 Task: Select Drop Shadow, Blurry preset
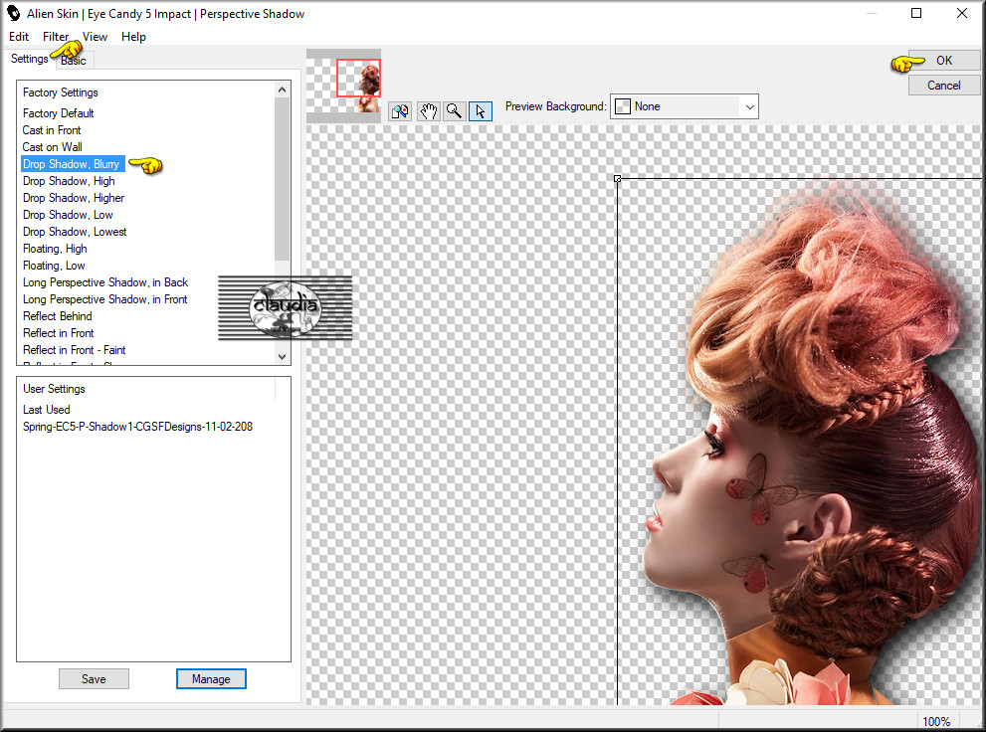click(x=71, y=164)
